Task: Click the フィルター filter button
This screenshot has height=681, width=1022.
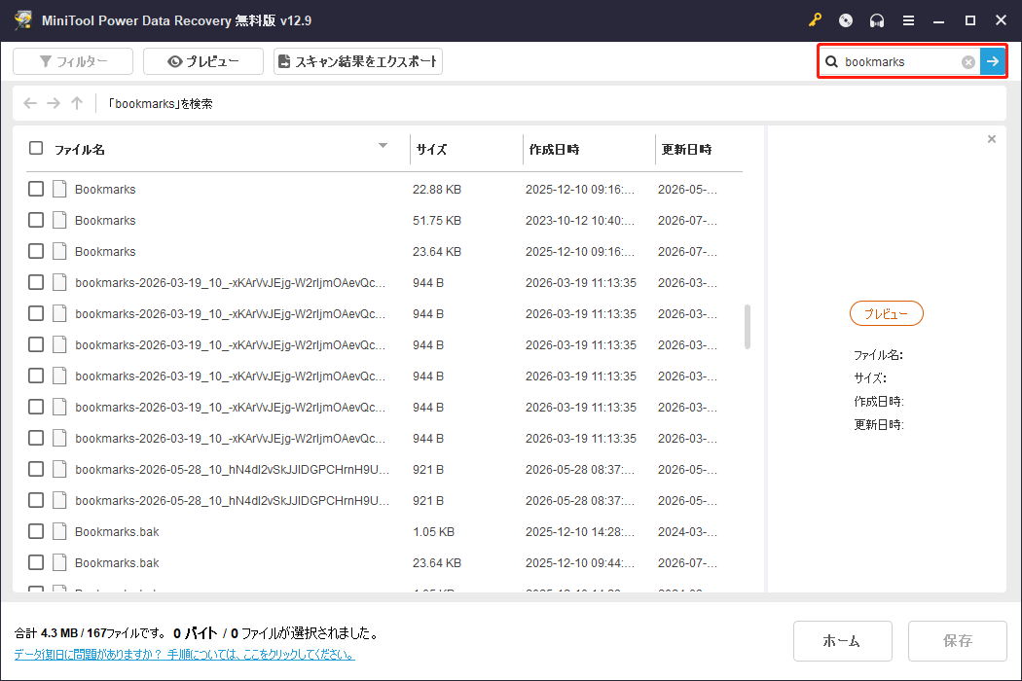Action: [x=73, y=61]
